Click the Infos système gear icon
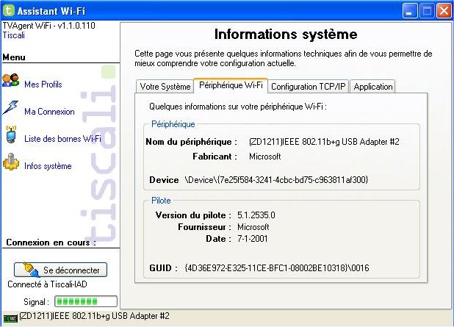 tap(11, 162)
